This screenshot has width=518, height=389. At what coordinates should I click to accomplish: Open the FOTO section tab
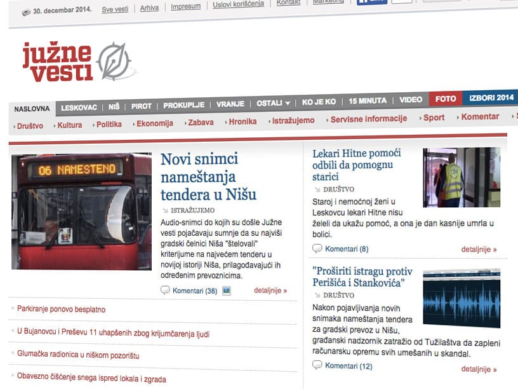coord(445,99)
